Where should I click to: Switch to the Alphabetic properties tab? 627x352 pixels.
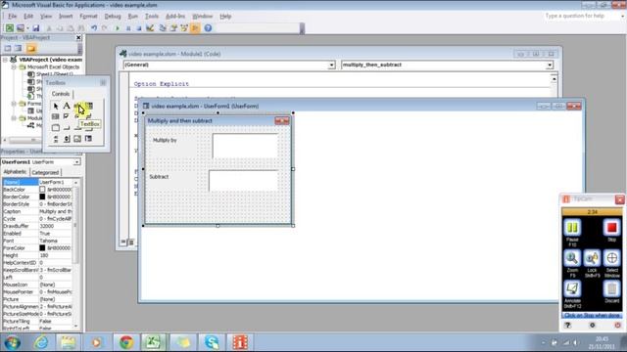pyautogui.click(x=16, y=172)
